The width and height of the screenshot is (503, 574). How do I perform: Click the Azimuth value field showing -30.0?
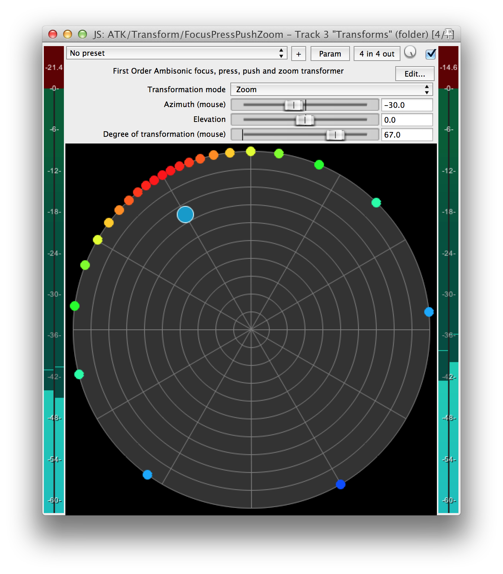point(407,105)
